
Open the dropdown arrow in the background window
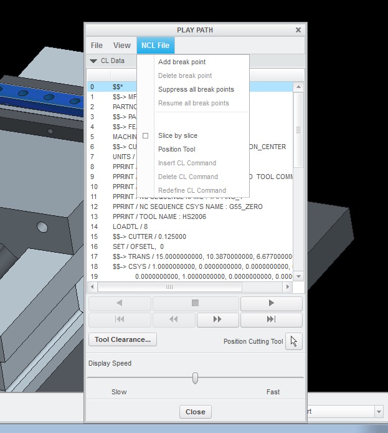click(x=379, y=412)
